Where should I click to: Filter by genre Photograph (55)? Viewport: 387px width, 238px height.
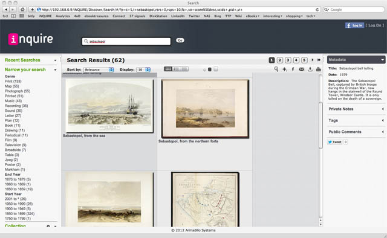(18, 91)
